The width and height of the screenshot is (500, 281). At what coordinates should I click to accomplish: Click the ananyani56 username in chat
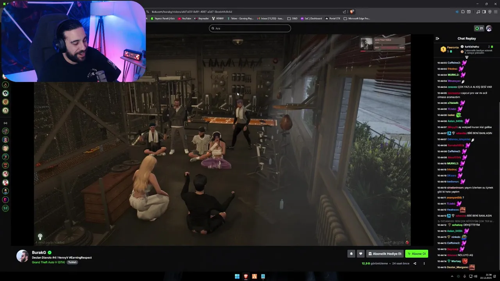(x=454, y=197)
